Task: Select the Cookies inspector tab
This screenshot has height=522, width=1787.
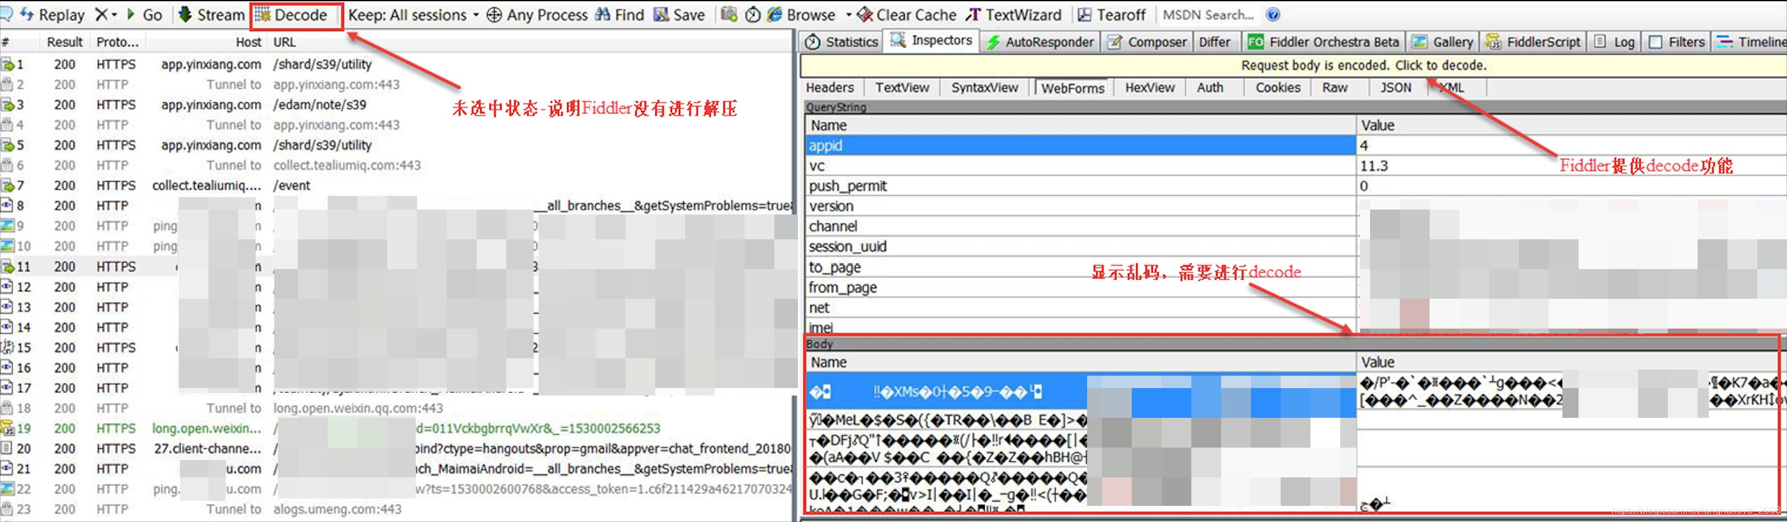Action: 1278,87
